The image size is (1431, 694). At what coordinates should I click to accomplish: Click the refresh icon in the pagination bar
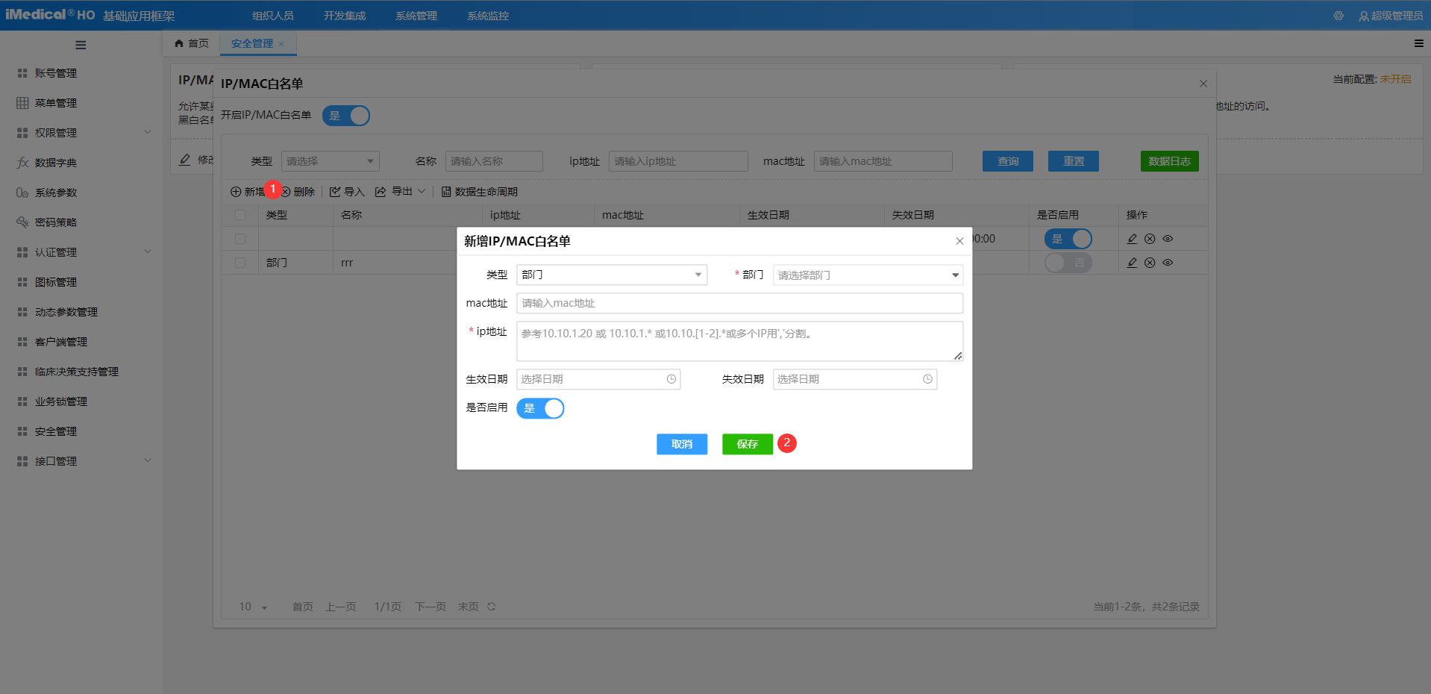(x=492, y=607)
